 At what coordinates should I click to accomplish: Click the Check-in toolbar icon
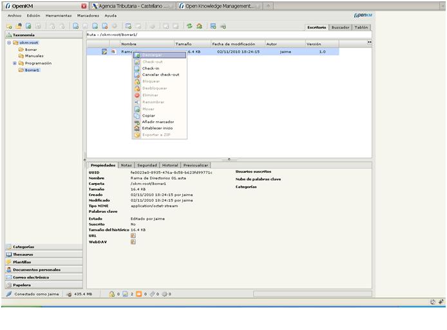click(95, 26)
